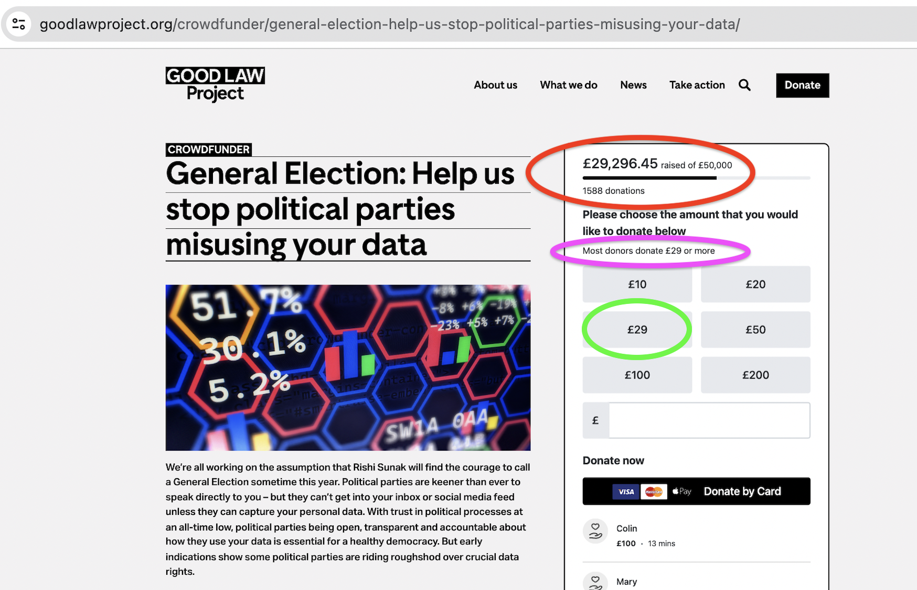
Task: Click the custom £ amount input field
Action: pyautogui.click(x=709, y=420)
